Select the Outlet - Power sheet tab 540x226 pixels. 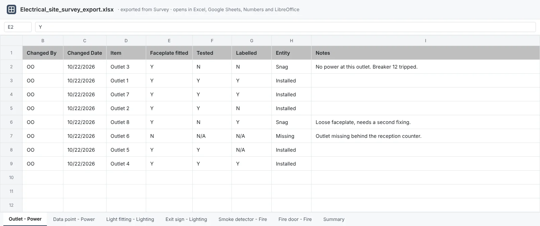tap(25, 219)
